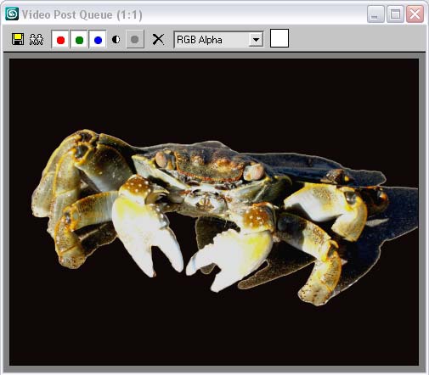Toggle the red channel display
This screenshot has height=375, width=429.
(x=60, y=40)
